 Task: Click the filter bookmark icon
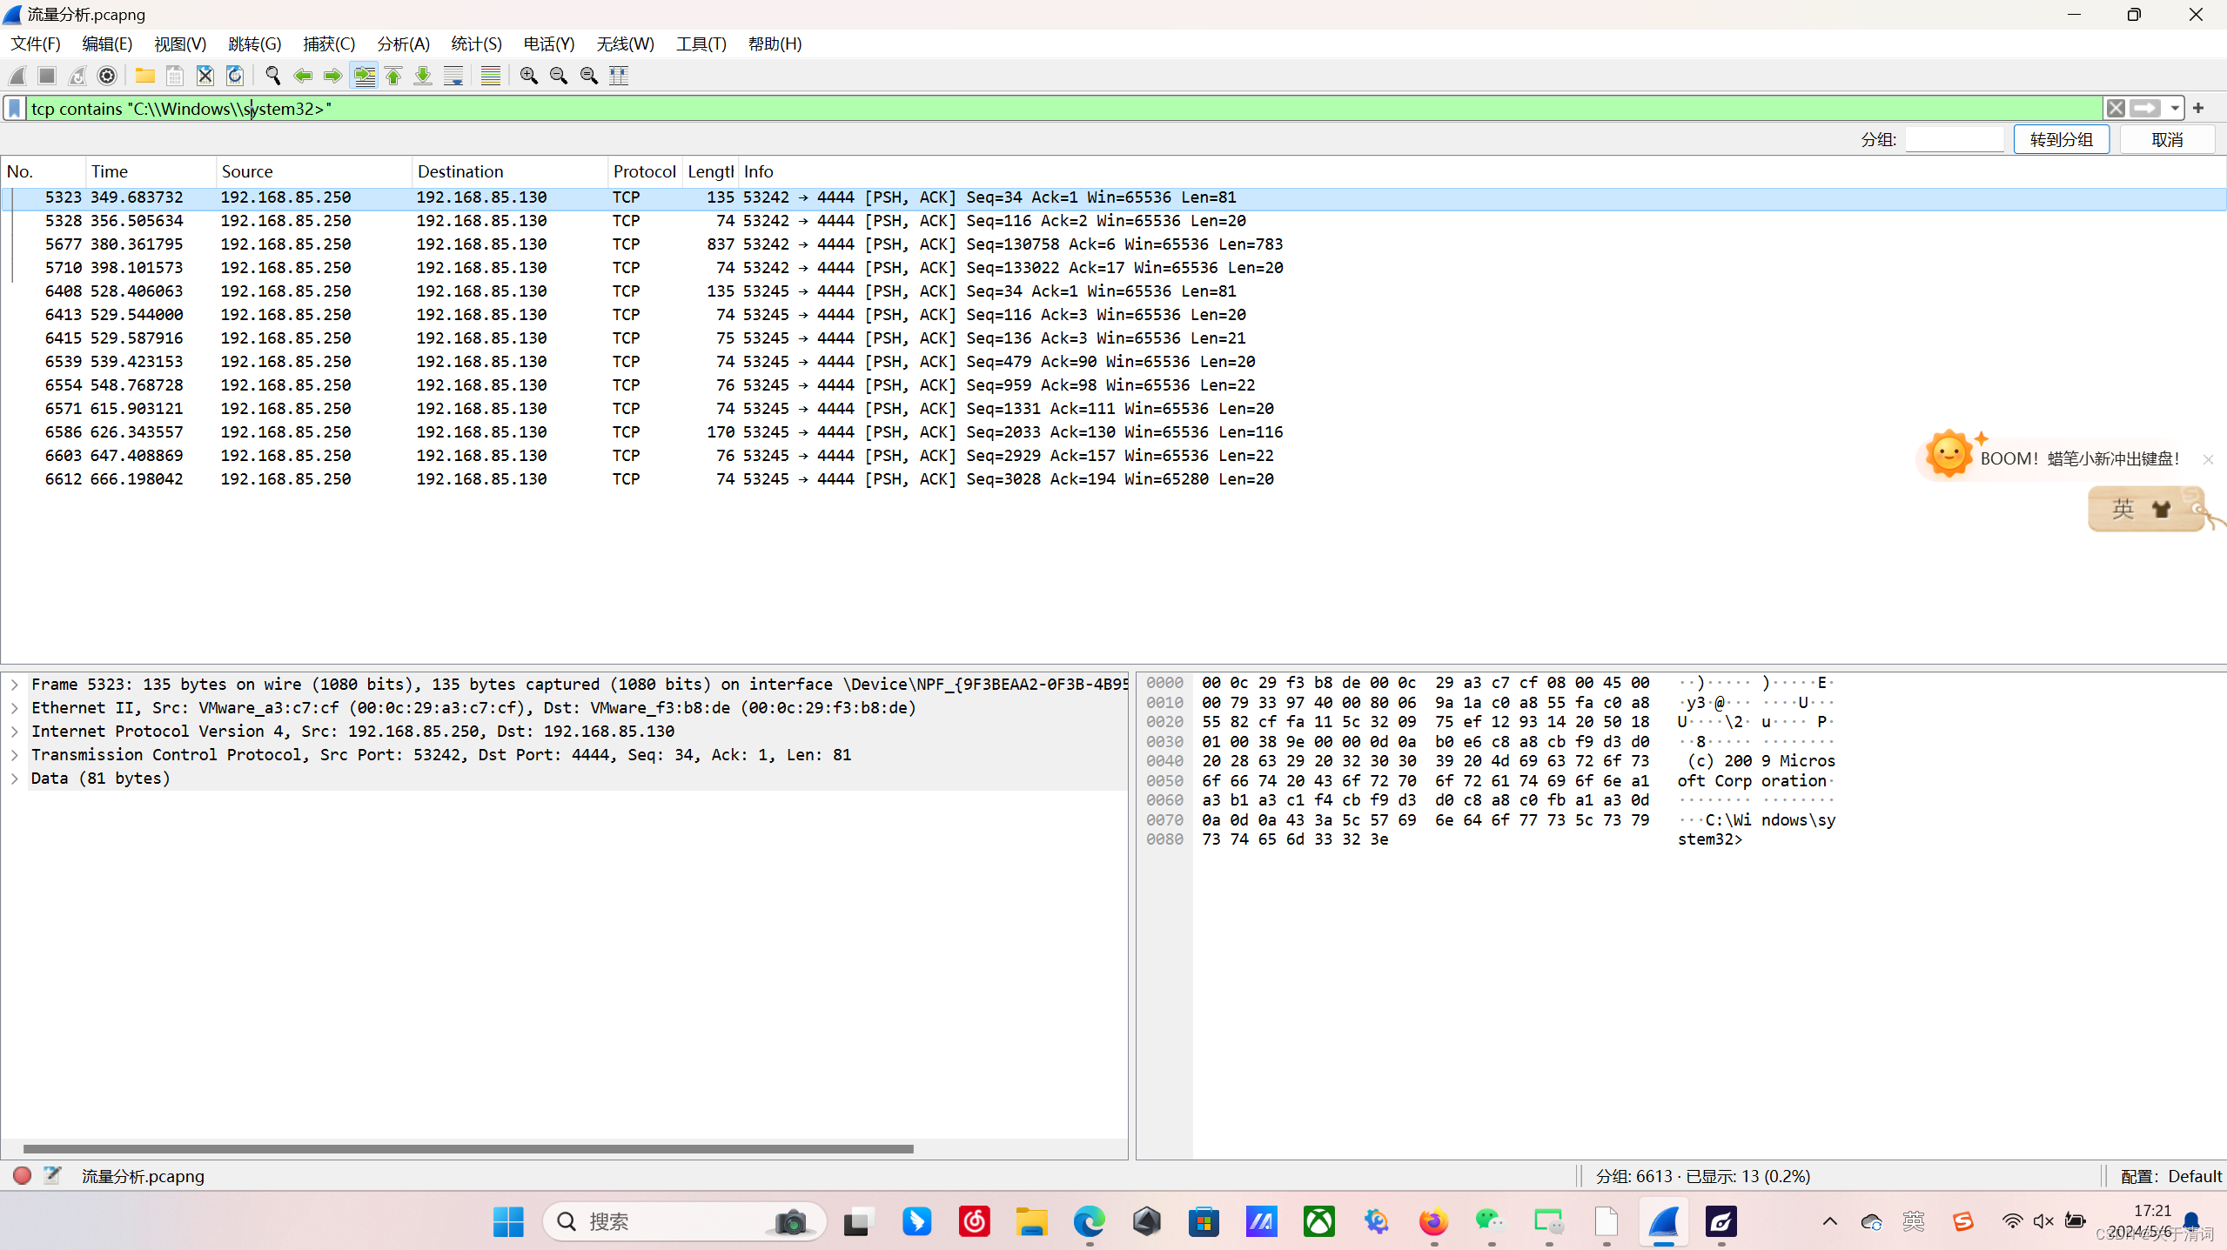pos(15,109)
